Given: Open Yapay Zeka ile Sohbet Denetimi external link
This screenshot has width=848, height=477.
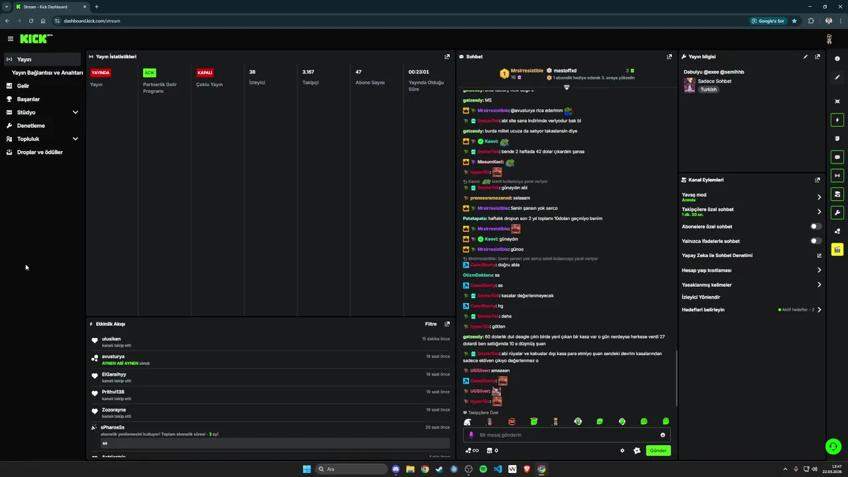Looking at the screenshot, I should point(819,256).
